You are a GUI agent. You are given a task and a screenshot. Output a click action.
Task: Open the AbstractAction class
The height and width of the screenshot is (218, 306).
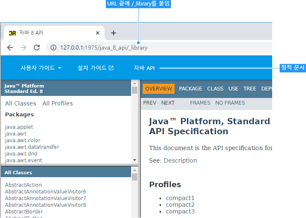[23, 185]
